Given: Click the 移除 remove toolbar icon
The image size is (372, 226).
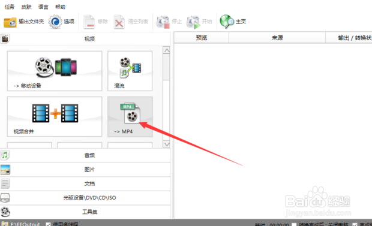Looking at the screenshot, I should click(x=89, y=22).
